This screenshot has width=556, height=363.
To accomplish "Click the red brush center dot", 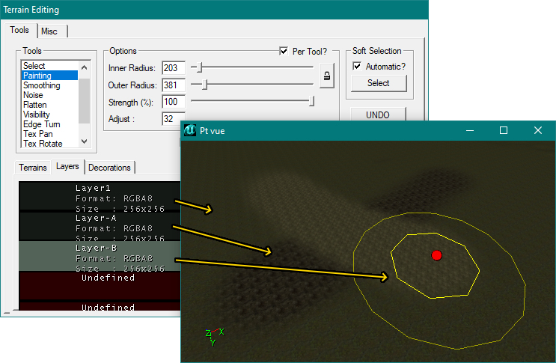I will pos(437,255).
